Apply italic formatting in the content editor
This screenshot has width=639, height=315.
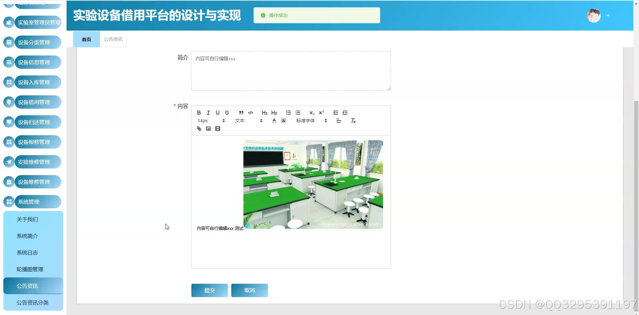208,113
